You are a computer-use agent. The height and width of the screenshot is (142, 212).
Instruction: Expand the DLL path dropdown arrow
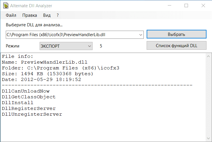click(x=141, y=35)
